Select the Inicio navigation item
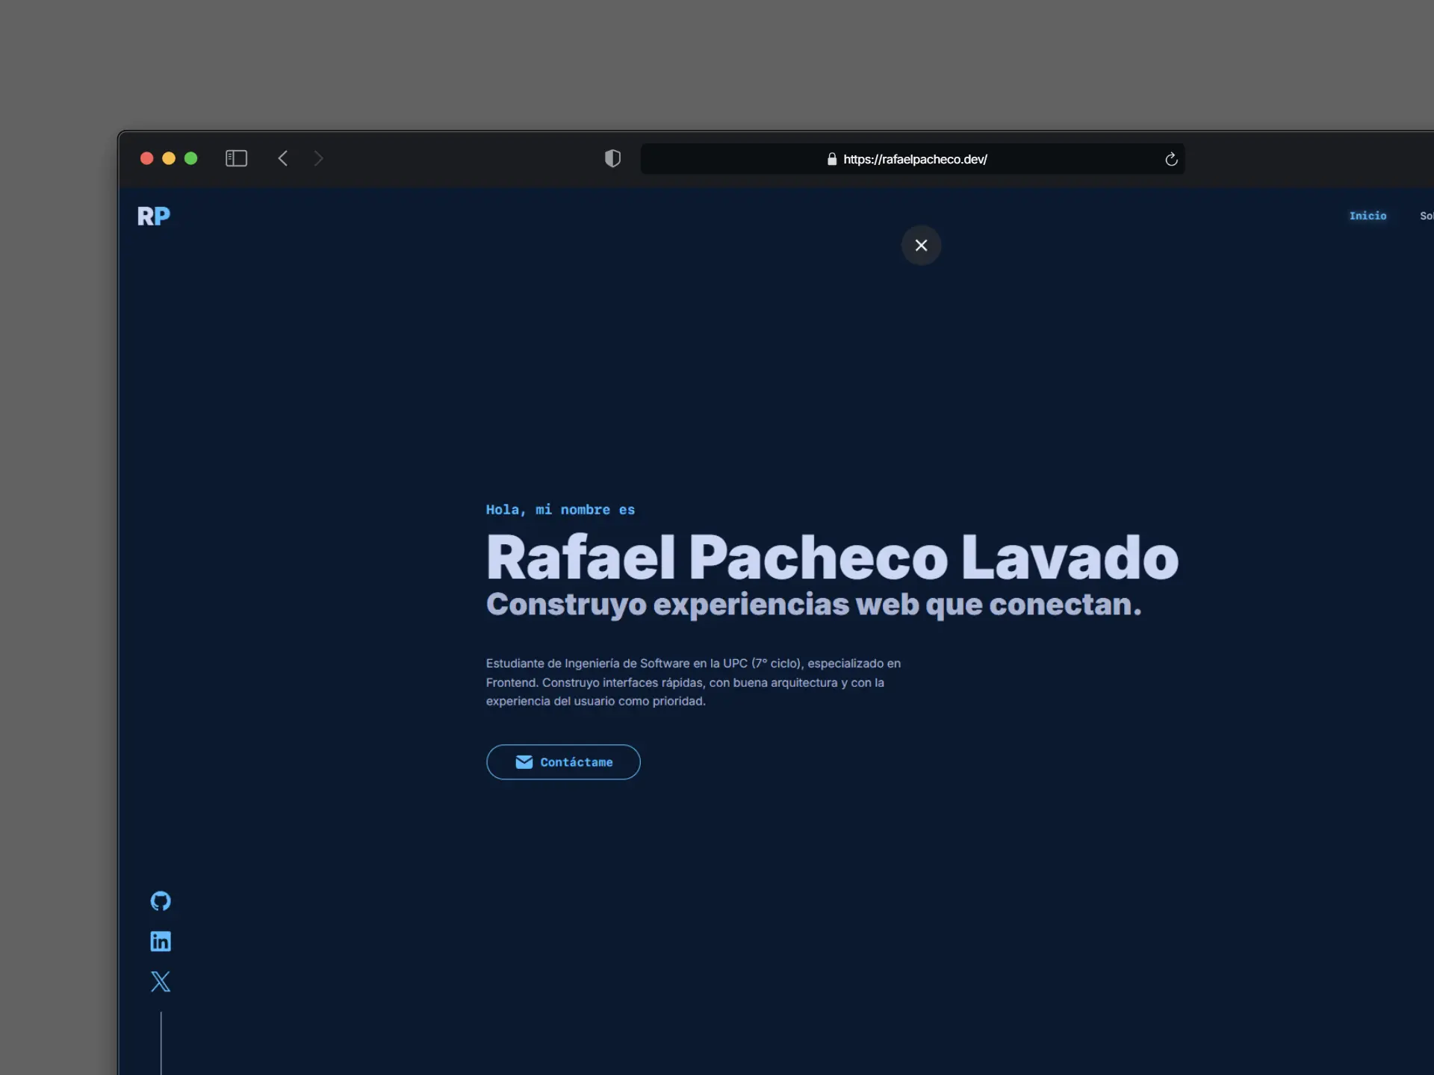The width and height of the screenshot is (1434, 1075). (1368, 216)
